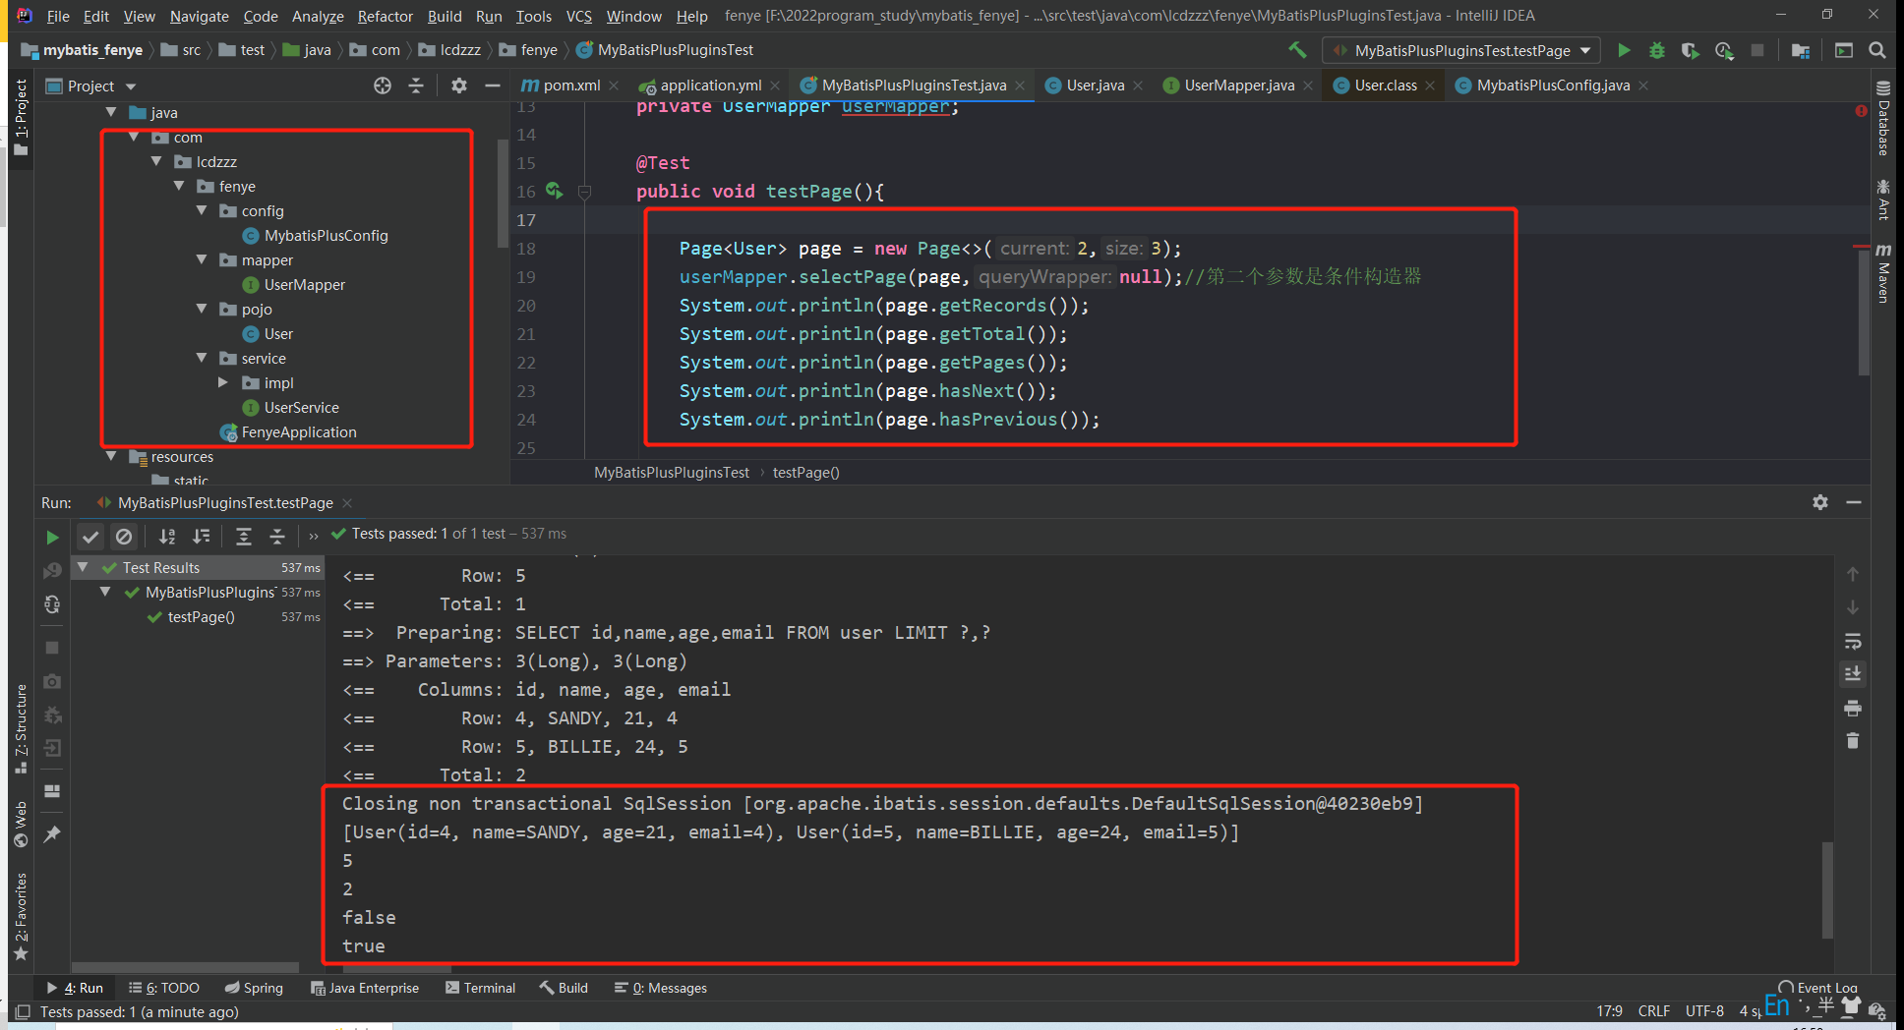Collapse the Test Results tree node

coord(84,567)
